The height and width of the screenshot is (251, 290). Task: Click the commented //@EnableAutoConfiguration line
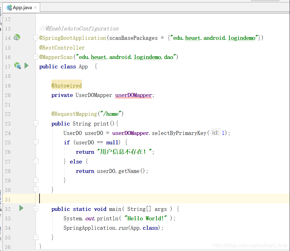[79, 29]
